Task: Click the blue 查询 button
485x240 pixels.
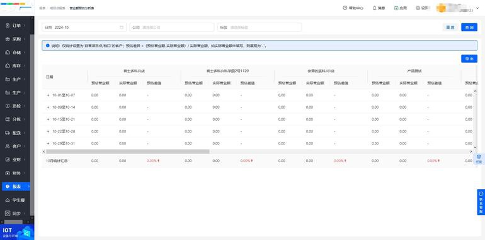Action: pyautogui.click(x=469, y=27)
